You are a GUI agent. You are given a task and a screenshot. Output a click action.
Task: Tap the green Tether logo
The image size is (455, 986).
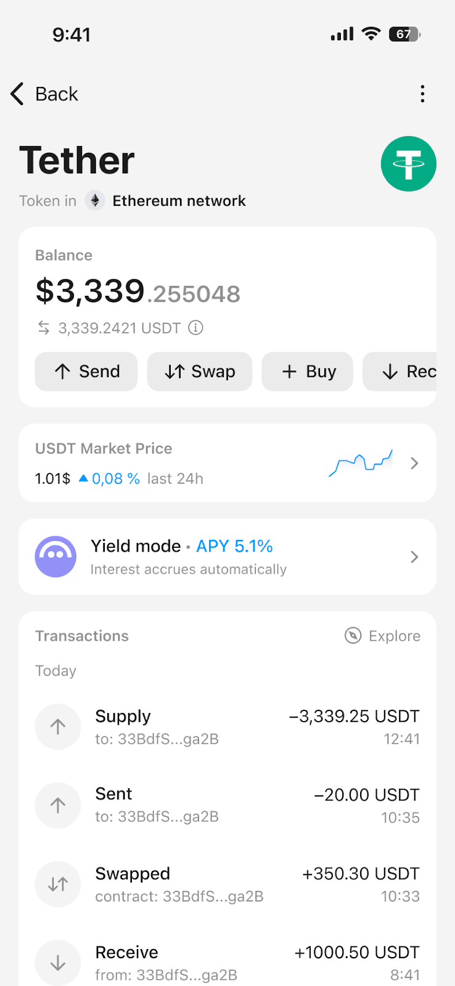(x=408, y=164)
